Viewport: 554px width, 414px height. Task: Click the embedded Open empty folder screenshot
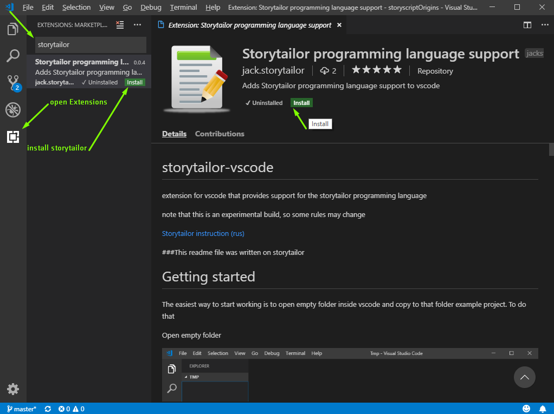point(350,374)
